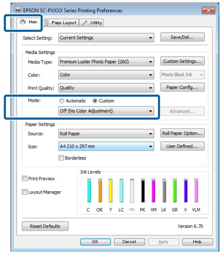Select the Automatic mode radio button
The height and width of the screenshot is (253, 220).
[62, 101]
